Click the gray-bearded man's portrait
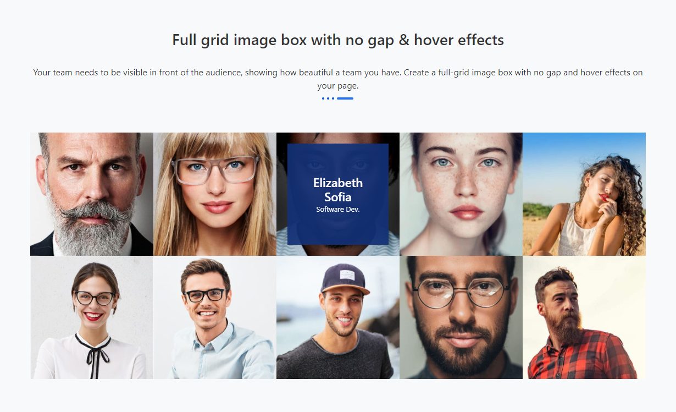This screenshot has width=676, height=412. (92, 194)
